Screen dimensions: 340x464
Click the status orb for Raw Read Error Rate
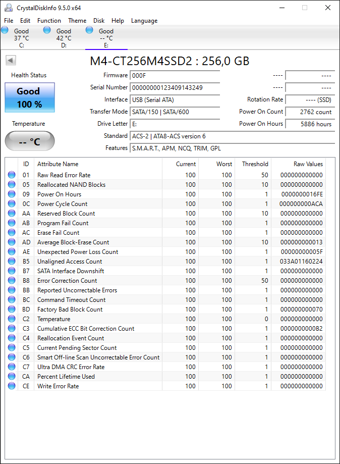pyautogui.click(x=12, y=175)
